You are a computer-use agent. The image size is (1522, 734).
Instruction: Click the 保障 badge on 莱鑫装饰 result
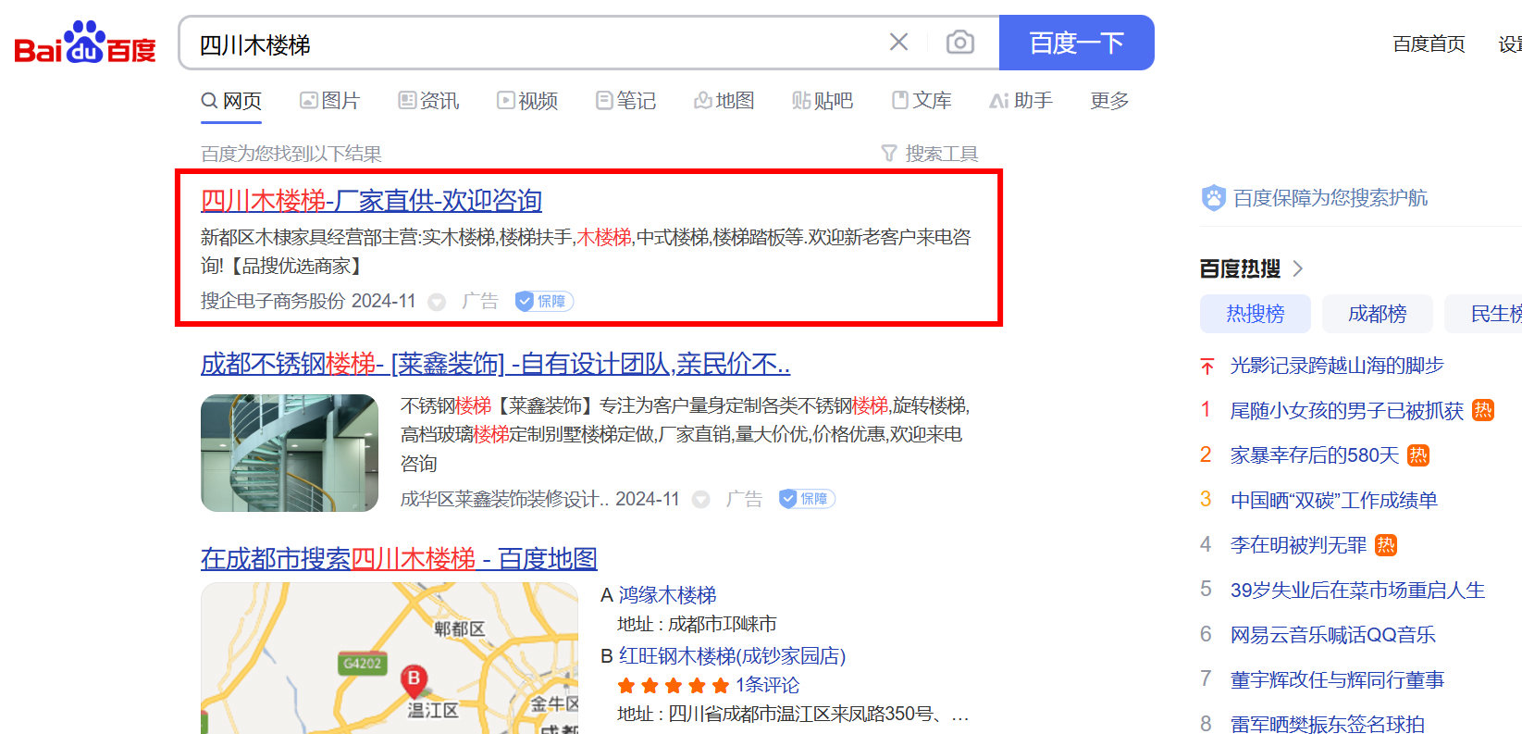tap(807, 499)
